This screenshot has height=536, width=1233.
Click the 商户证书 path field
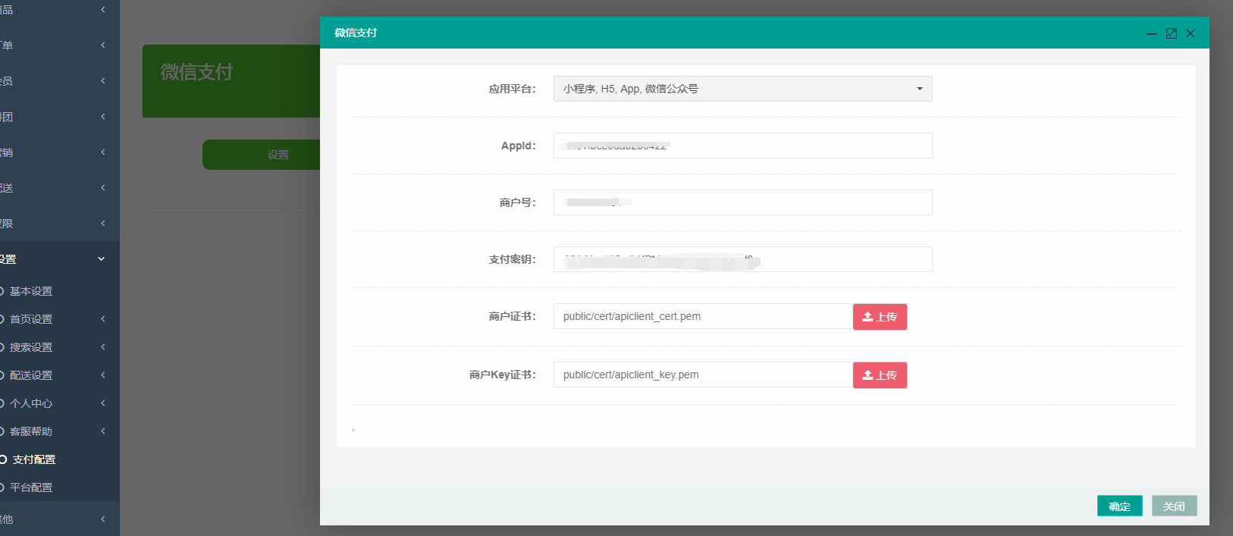click(703, 316)
